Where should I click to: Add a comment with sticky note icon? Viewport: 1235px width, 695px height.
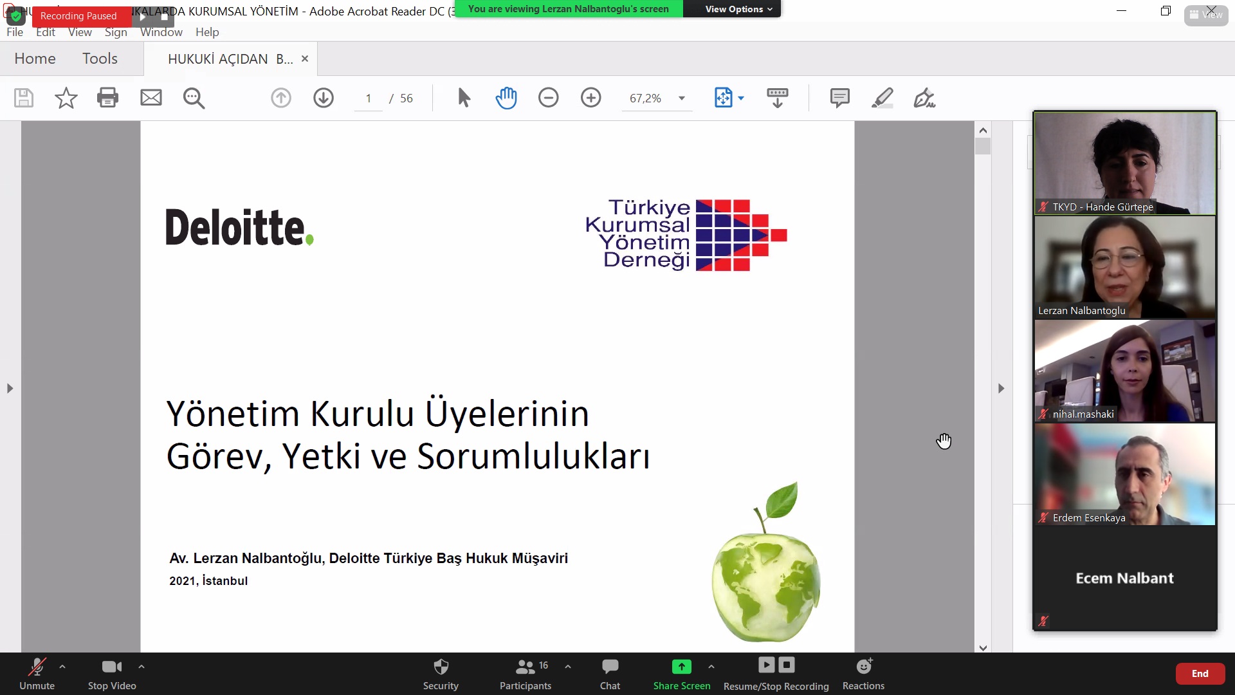[839, 98]
